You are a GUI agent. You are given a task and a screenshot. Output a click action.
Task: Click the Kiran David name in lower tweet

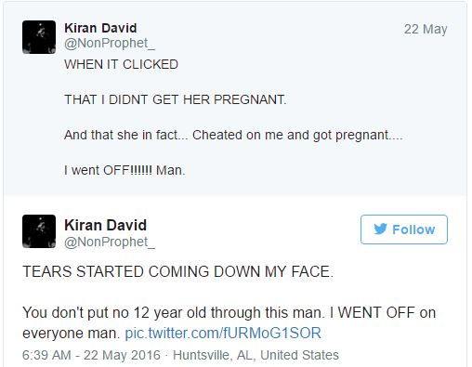coord(105,225)
